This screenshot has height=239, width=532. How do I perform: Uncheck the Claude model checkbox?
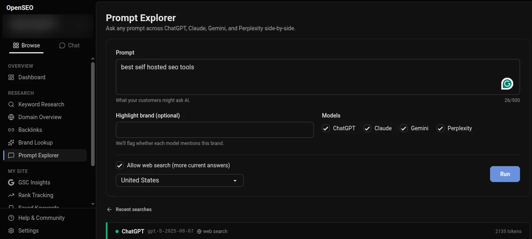[x=367, y=128]
